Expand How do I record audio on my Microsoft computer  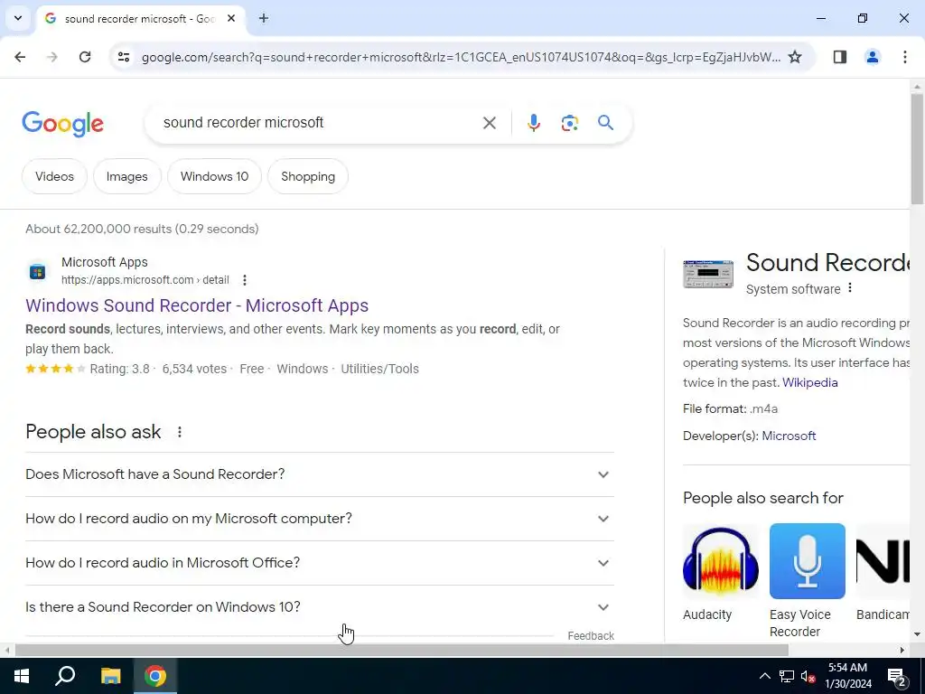(x=320, y=519)
